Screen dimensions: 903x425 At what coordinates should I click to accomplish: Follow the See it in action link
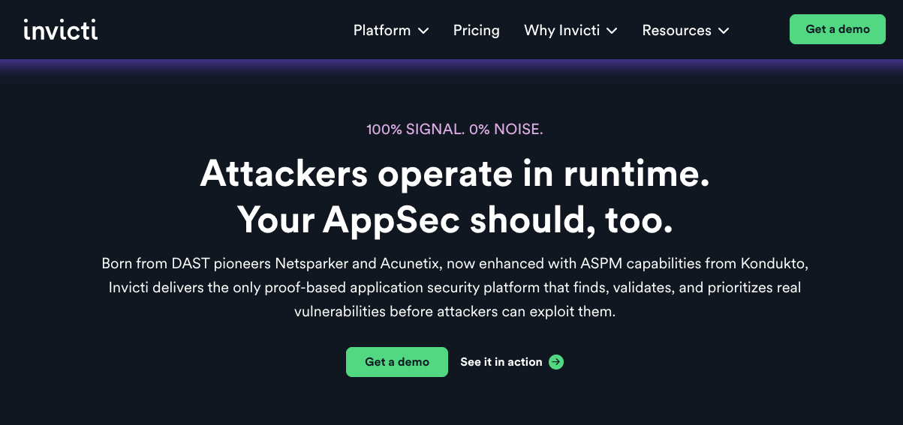pos(501,362)
